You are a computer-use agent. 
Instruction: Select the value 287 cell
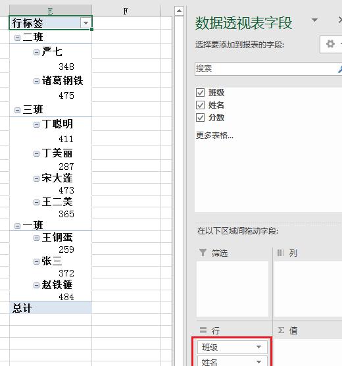[x=51, y=166]
